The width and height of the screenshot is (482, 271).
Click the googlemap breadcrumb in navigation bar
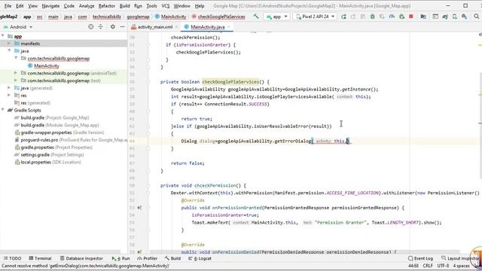(138, 17)
